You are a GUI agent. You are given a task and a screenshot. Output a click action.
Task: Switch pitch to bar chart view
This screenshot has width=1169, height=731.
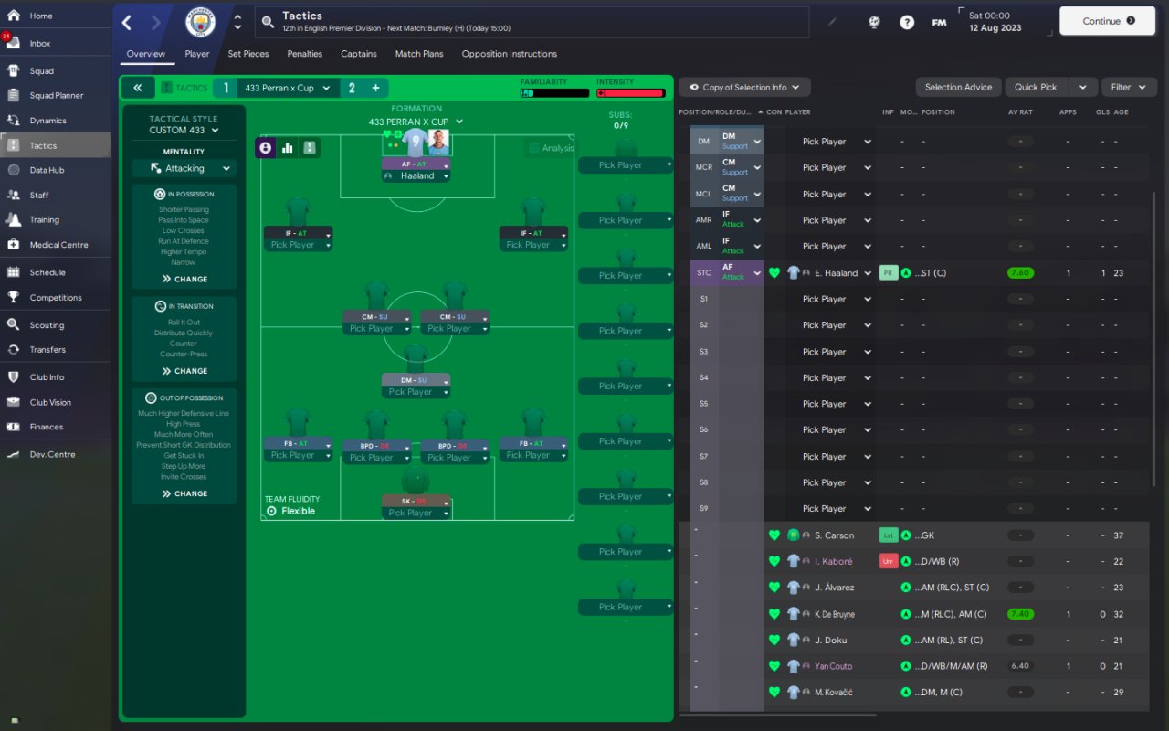tap(288, 147)
